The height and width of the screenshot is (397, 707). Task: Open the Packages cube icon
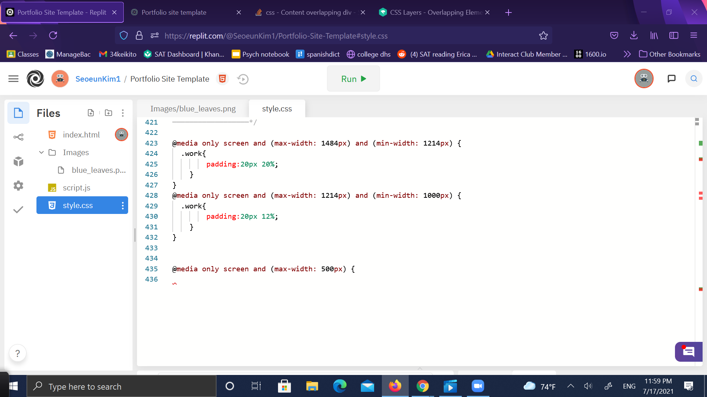(x=18, y=161)
